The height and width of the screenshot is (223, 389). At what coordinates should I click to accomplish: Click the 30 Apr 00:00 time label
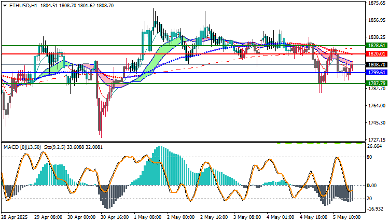[x=81, y=217]
